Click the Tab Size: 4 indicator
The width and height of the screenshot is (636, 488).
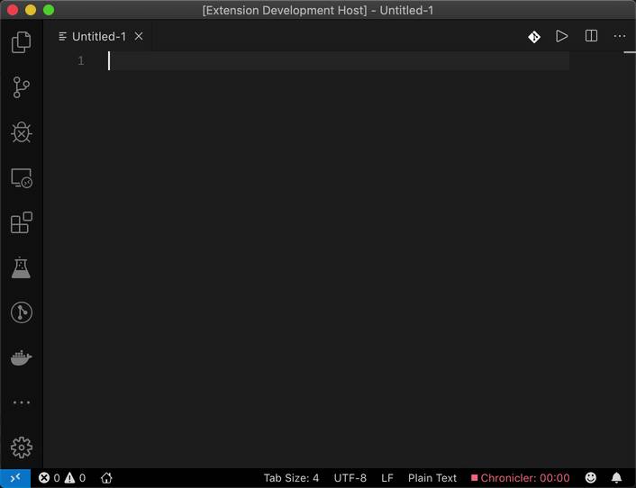[291, 478]
